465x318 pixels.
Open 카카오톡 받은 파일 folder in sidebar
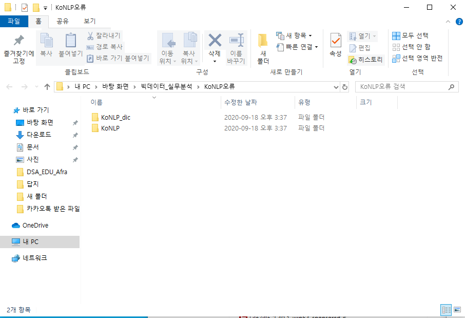[48, 209]
